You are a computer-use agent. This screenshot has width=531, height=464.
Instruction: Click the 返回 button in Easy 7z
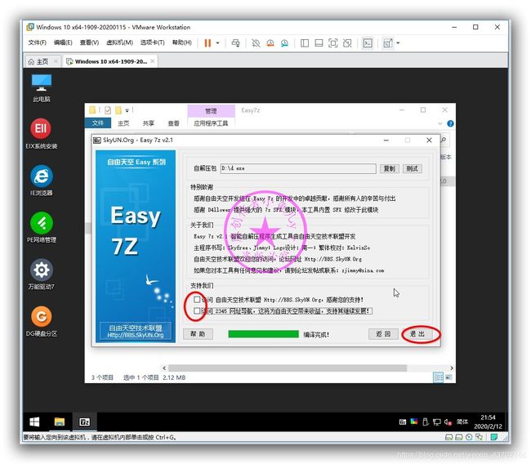point(383,334)
